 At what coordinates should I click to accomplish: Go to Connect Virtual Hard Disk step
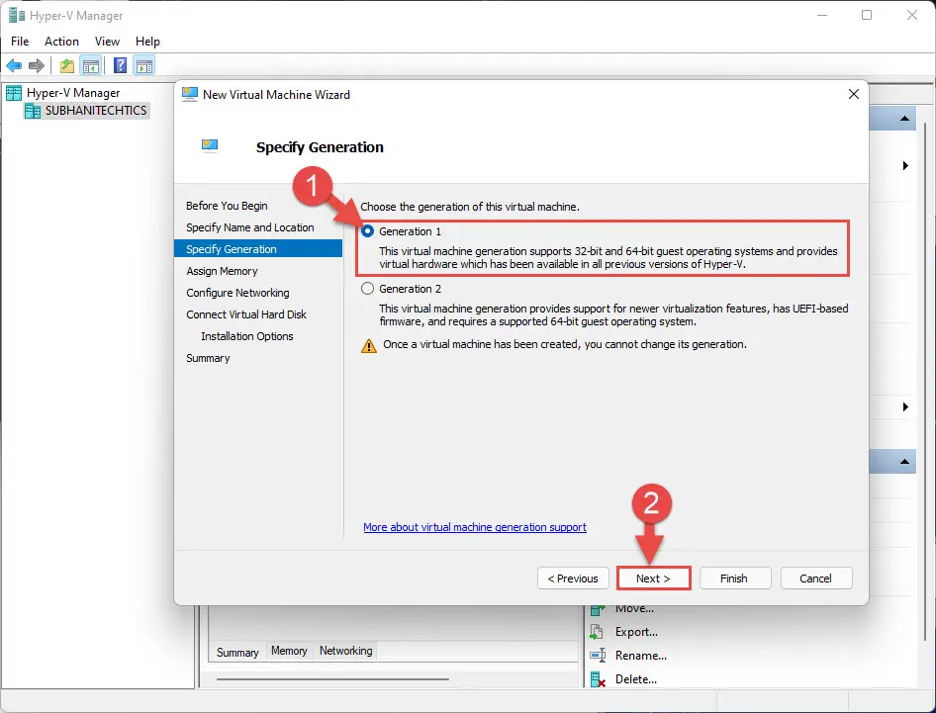246,314
